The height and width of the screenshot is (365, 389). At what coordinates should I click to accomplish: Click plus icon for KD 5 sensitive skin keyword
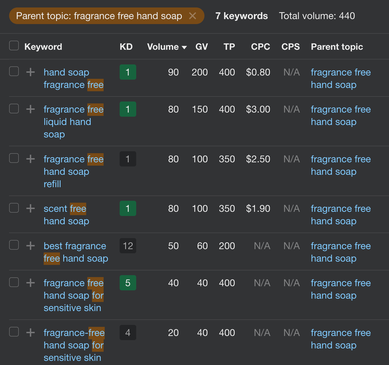[30, 283]
